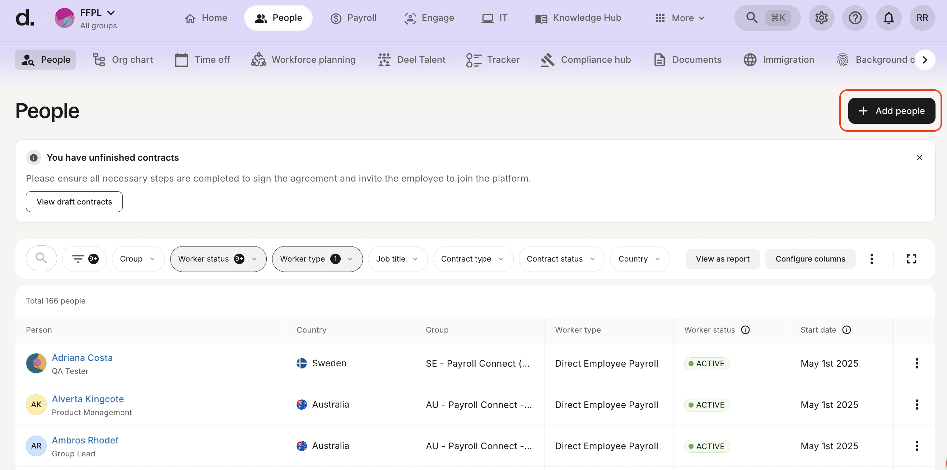
Task: Open the Engage tab
Action: 429,18
